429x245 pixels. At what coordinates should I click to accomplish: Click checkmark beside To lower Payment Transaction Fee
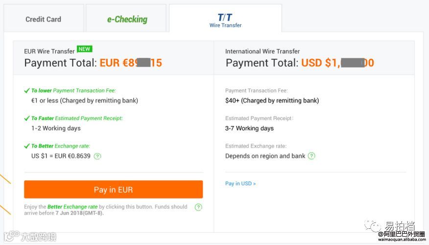(x=27, y=91)
